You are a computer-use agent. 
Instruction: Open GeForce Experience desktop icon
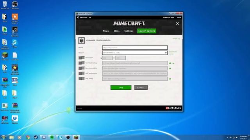(x=15, y=31)
